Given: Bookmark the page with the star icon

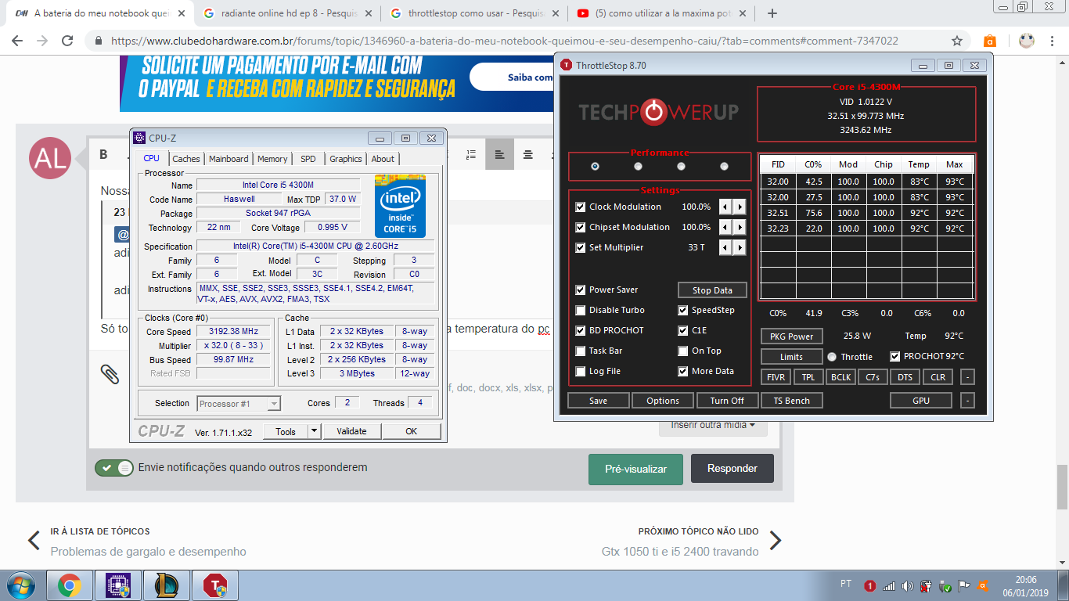Looking at the screenshot, I should (957, 41).
